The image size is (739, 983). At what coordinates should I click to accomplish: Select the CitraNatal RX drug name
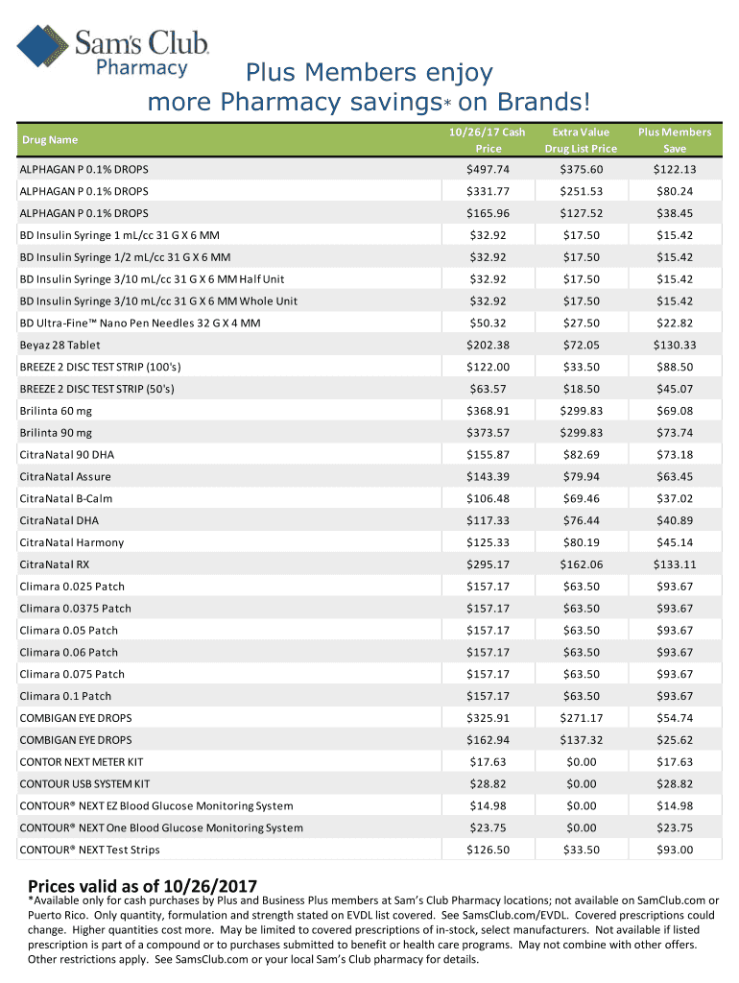(55, 564)
